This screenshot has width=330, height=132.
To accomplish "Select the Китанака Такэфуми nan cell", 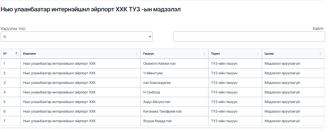I will 162,111.
